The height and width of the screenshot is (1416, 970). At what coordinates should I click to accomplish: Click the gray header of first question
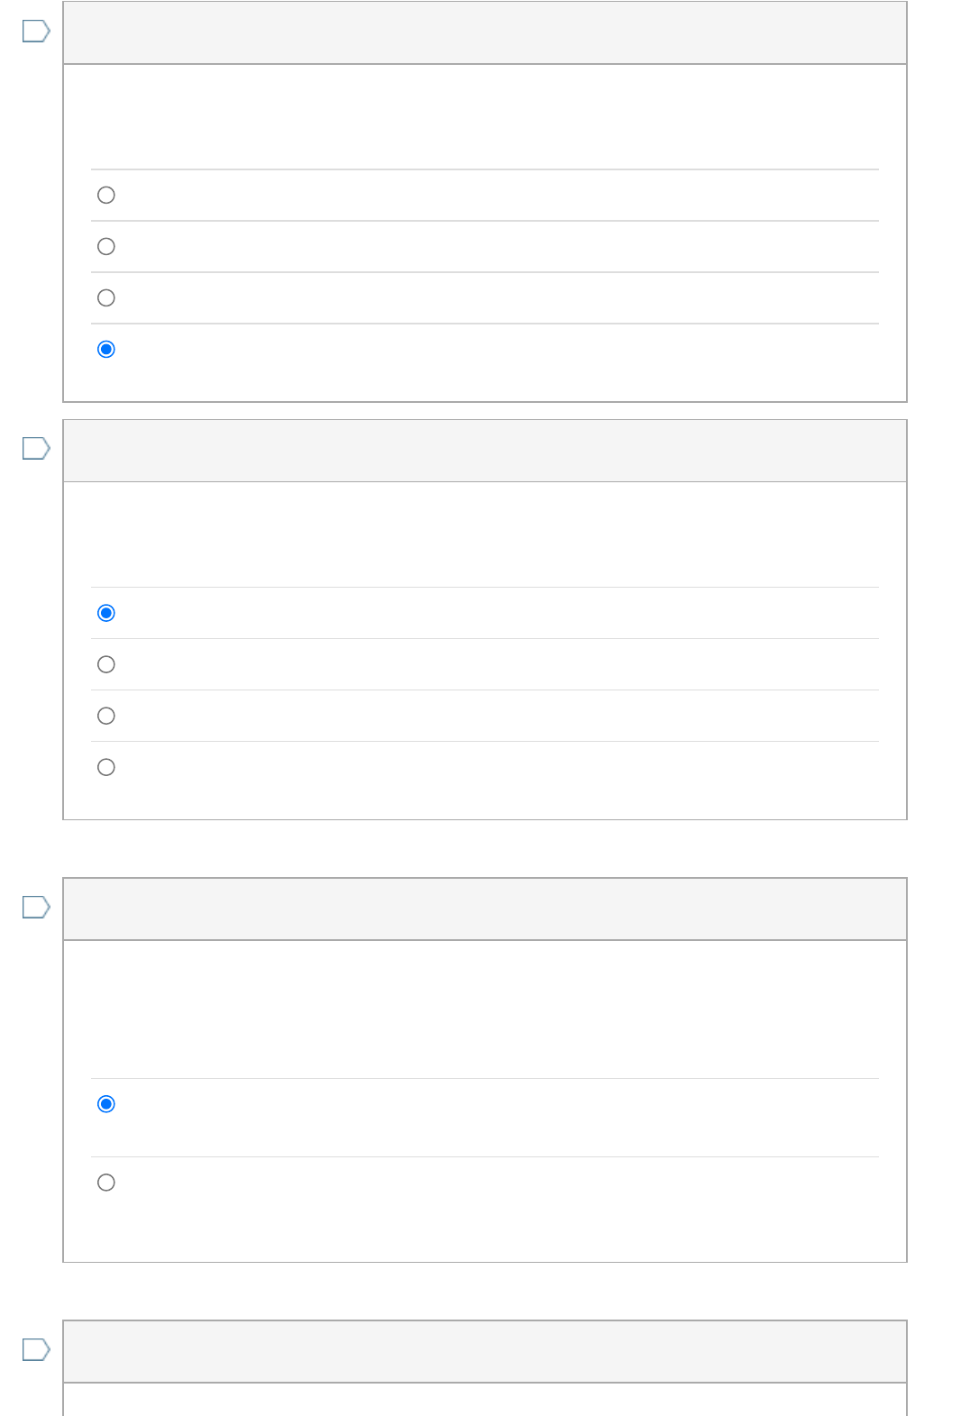pyautogui.click(x=485, y=32)
